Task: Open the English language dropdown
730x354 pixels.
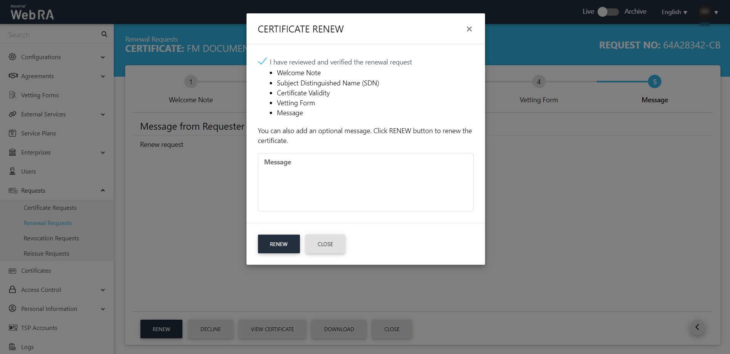Action: click(674, 12)
